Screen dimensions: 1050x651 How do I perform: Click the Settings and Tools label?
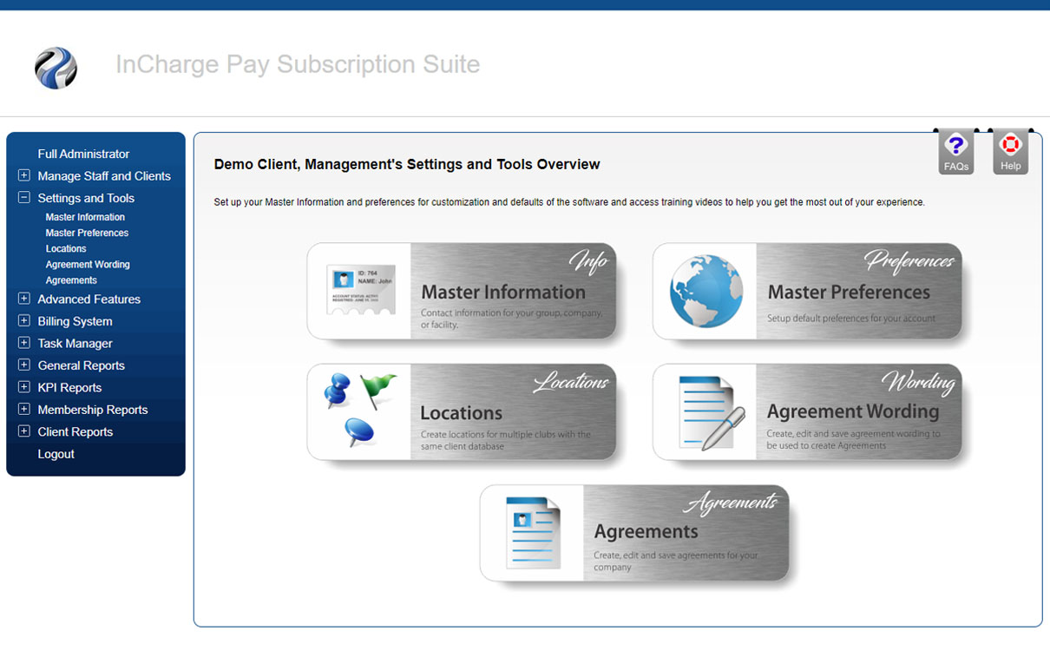pos(86,198)
